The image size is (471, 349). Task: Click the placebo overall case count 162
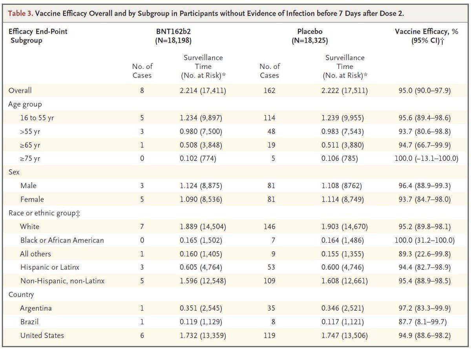269,90
